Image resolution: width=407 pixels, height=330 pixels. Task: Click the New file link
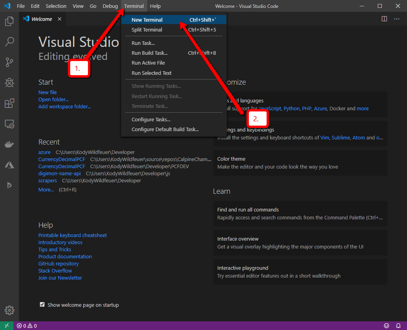point(47,92)
